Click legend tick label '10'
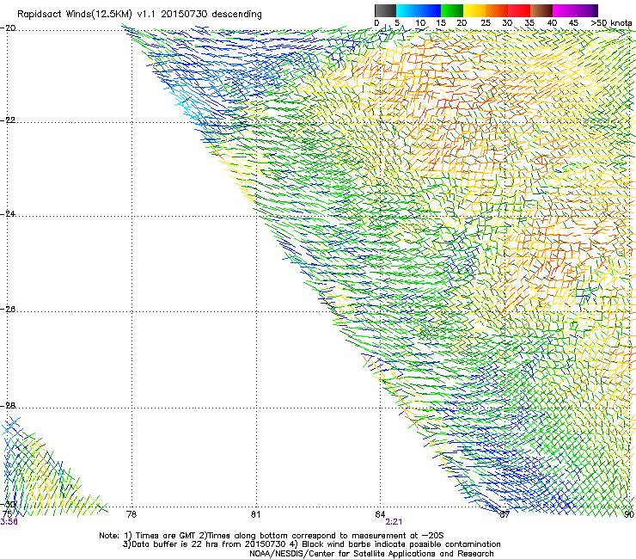The width and height of the screenshot is (636, 559). tap(420, 23)
